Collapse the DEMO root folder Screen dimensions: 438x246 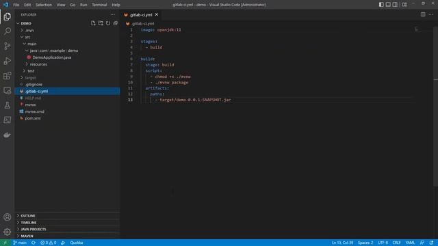tap(67, 23)
